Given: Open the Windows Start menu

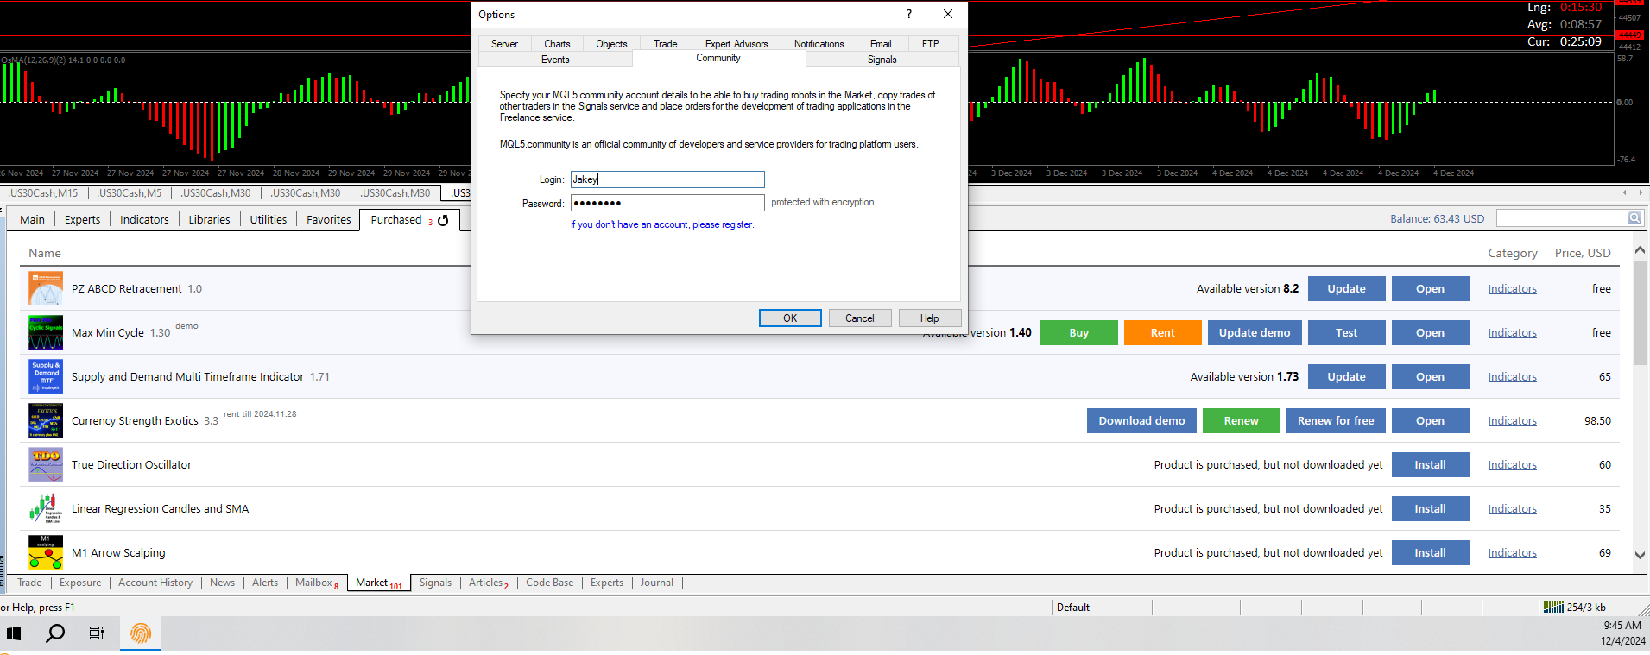Looking at the screenshot, I should click(x=14, y=633).
